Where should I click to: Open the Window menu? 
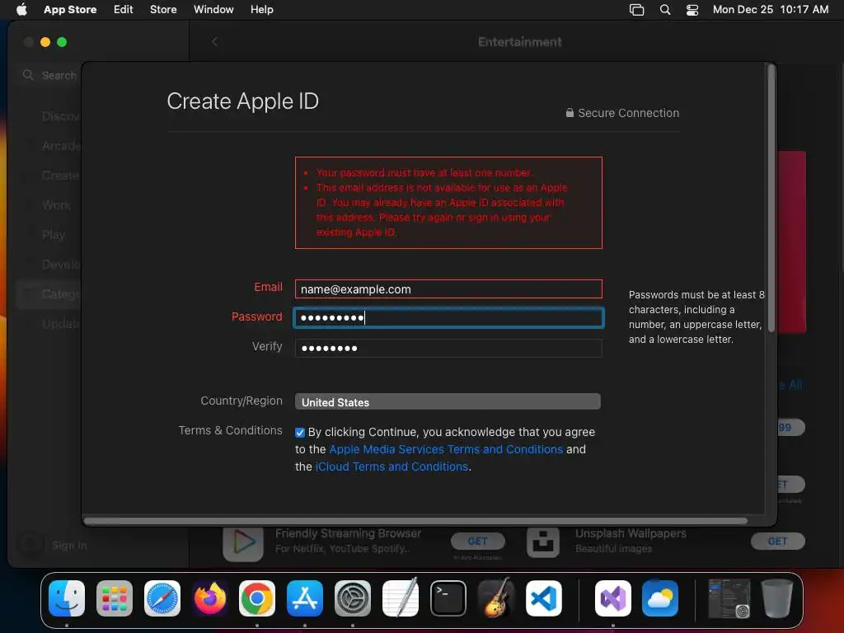[213, 9]
